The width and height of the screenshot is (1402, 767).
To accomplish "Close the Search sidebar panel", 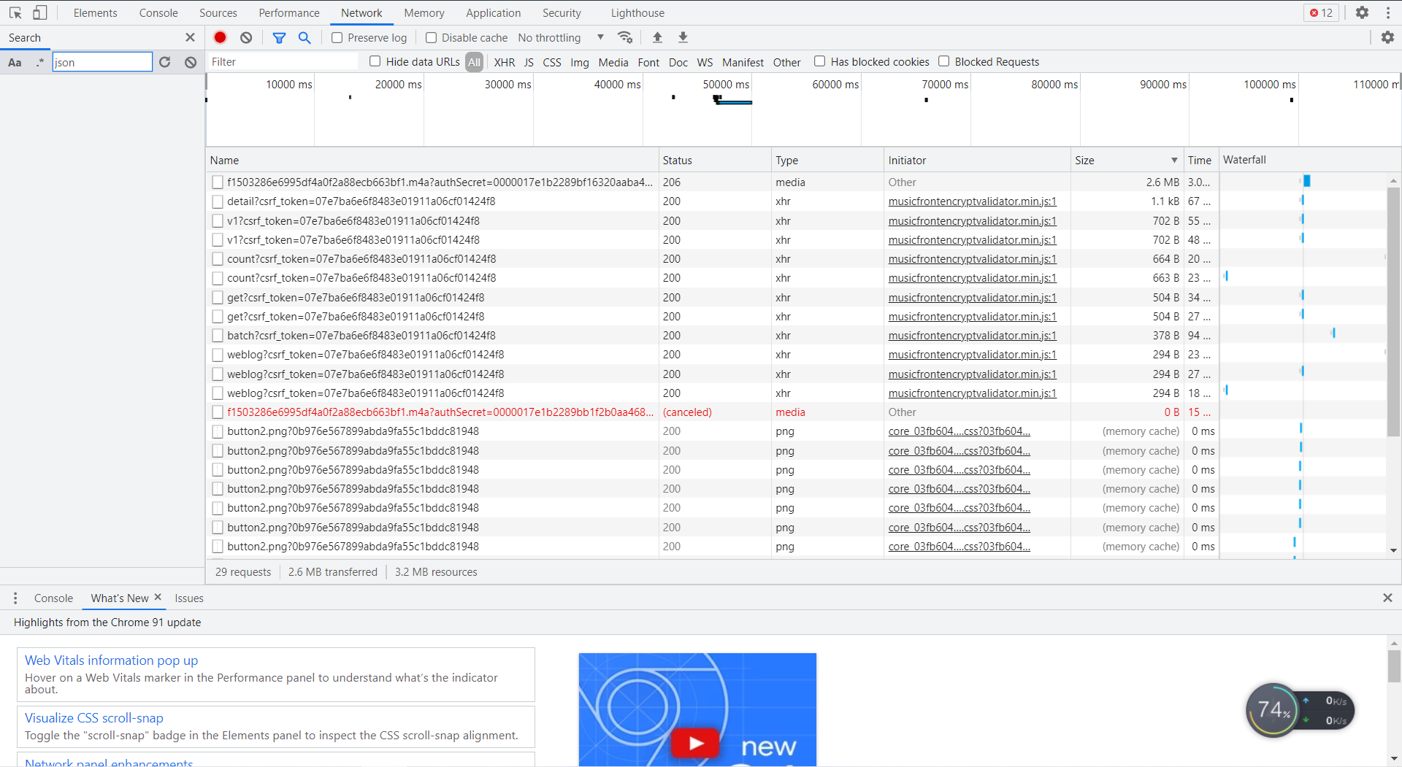I will [190, 37].
